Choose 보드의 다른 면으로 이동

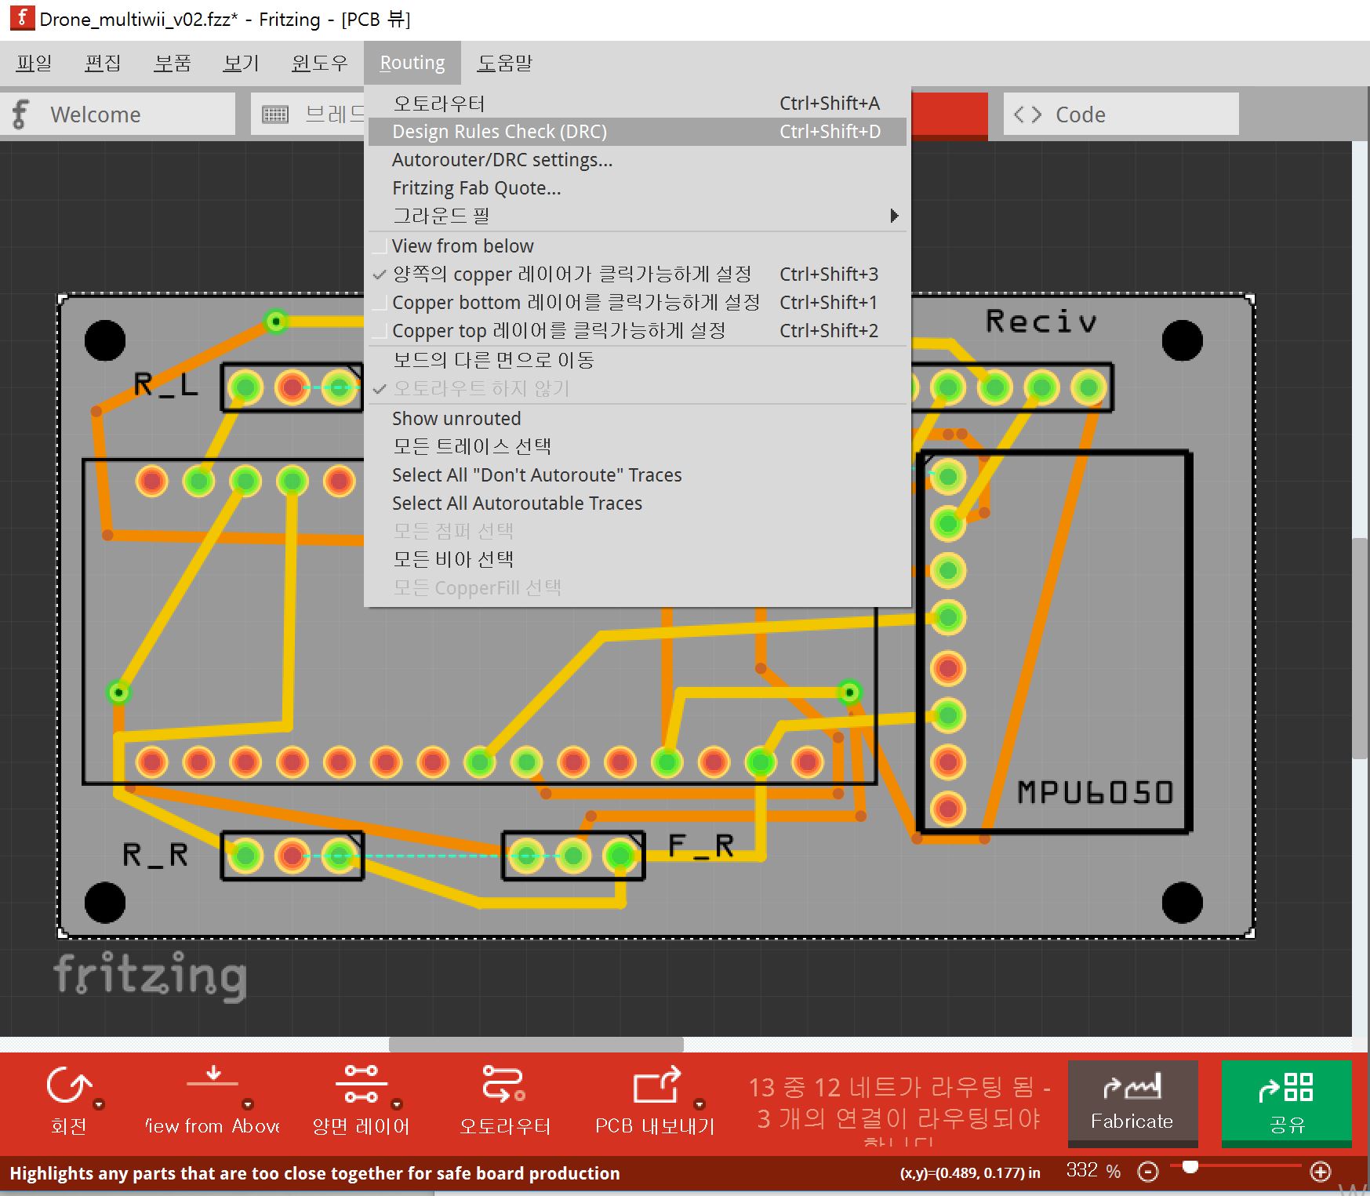(637, 360)
